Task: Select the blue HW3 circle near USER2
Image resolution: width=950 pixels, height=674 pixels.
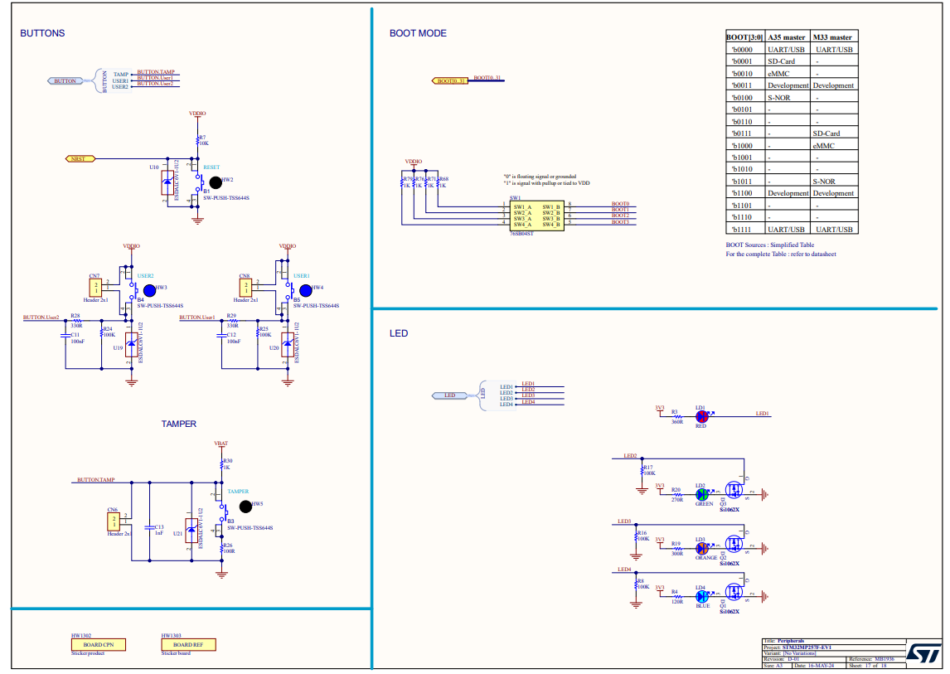Action: click(150, 290)
